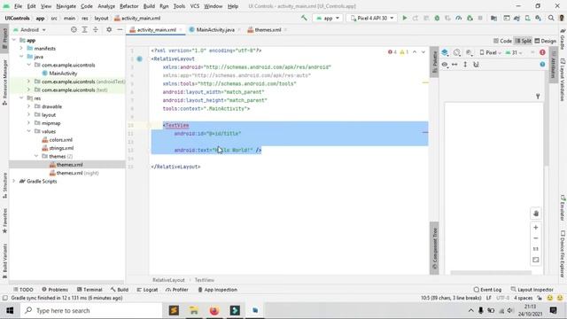
Task: Open Sublime Text from the taskbar
Action: (174, 310)
